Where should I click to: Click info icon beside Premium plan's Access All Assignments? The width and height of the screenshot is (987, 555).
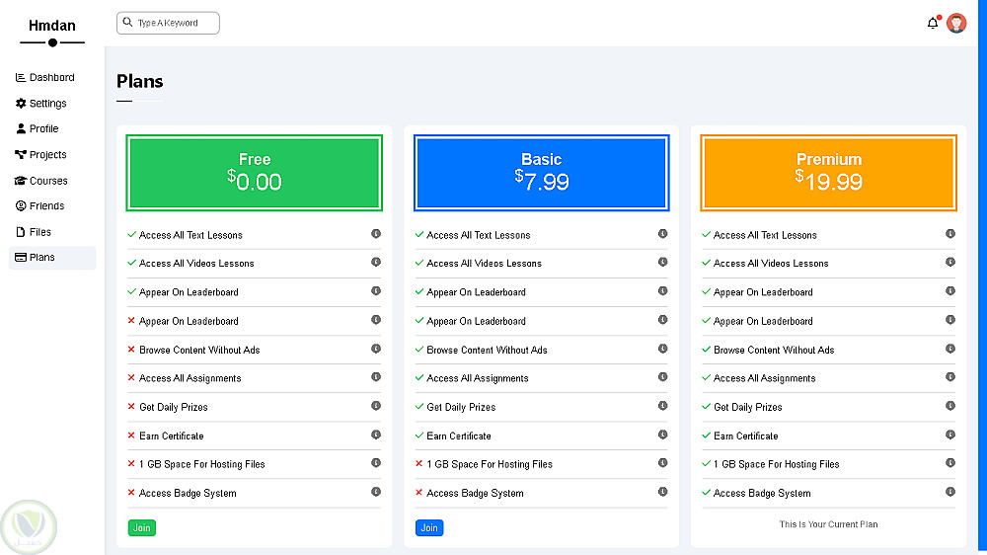click(x=950, y=377)
